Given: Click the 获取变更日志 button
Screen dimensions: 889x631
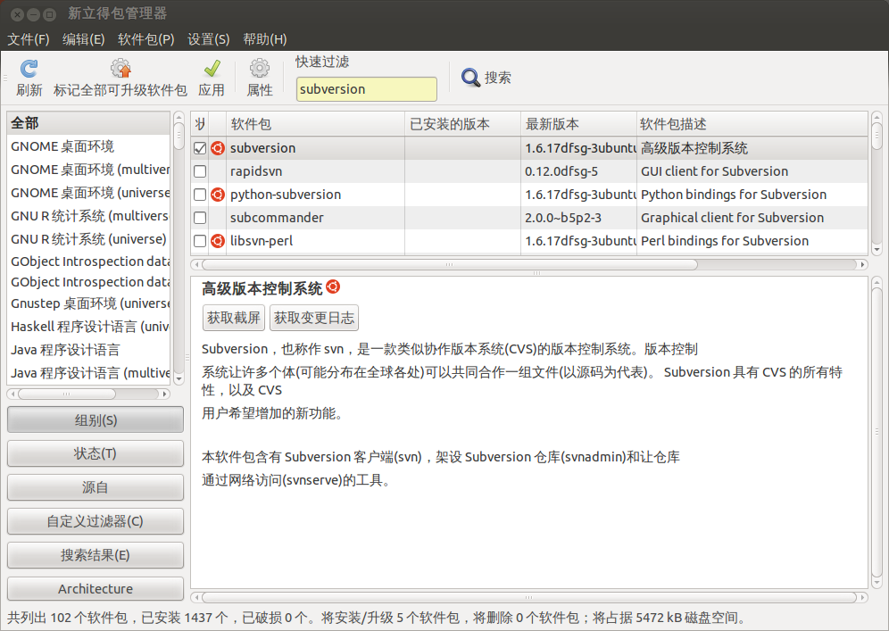Looking at the screenshot, I should coord(314,318).
